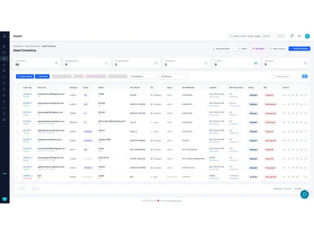Open the settings gear in top bar
This screenshot has width=314, height=235.
tap(300, 36)
